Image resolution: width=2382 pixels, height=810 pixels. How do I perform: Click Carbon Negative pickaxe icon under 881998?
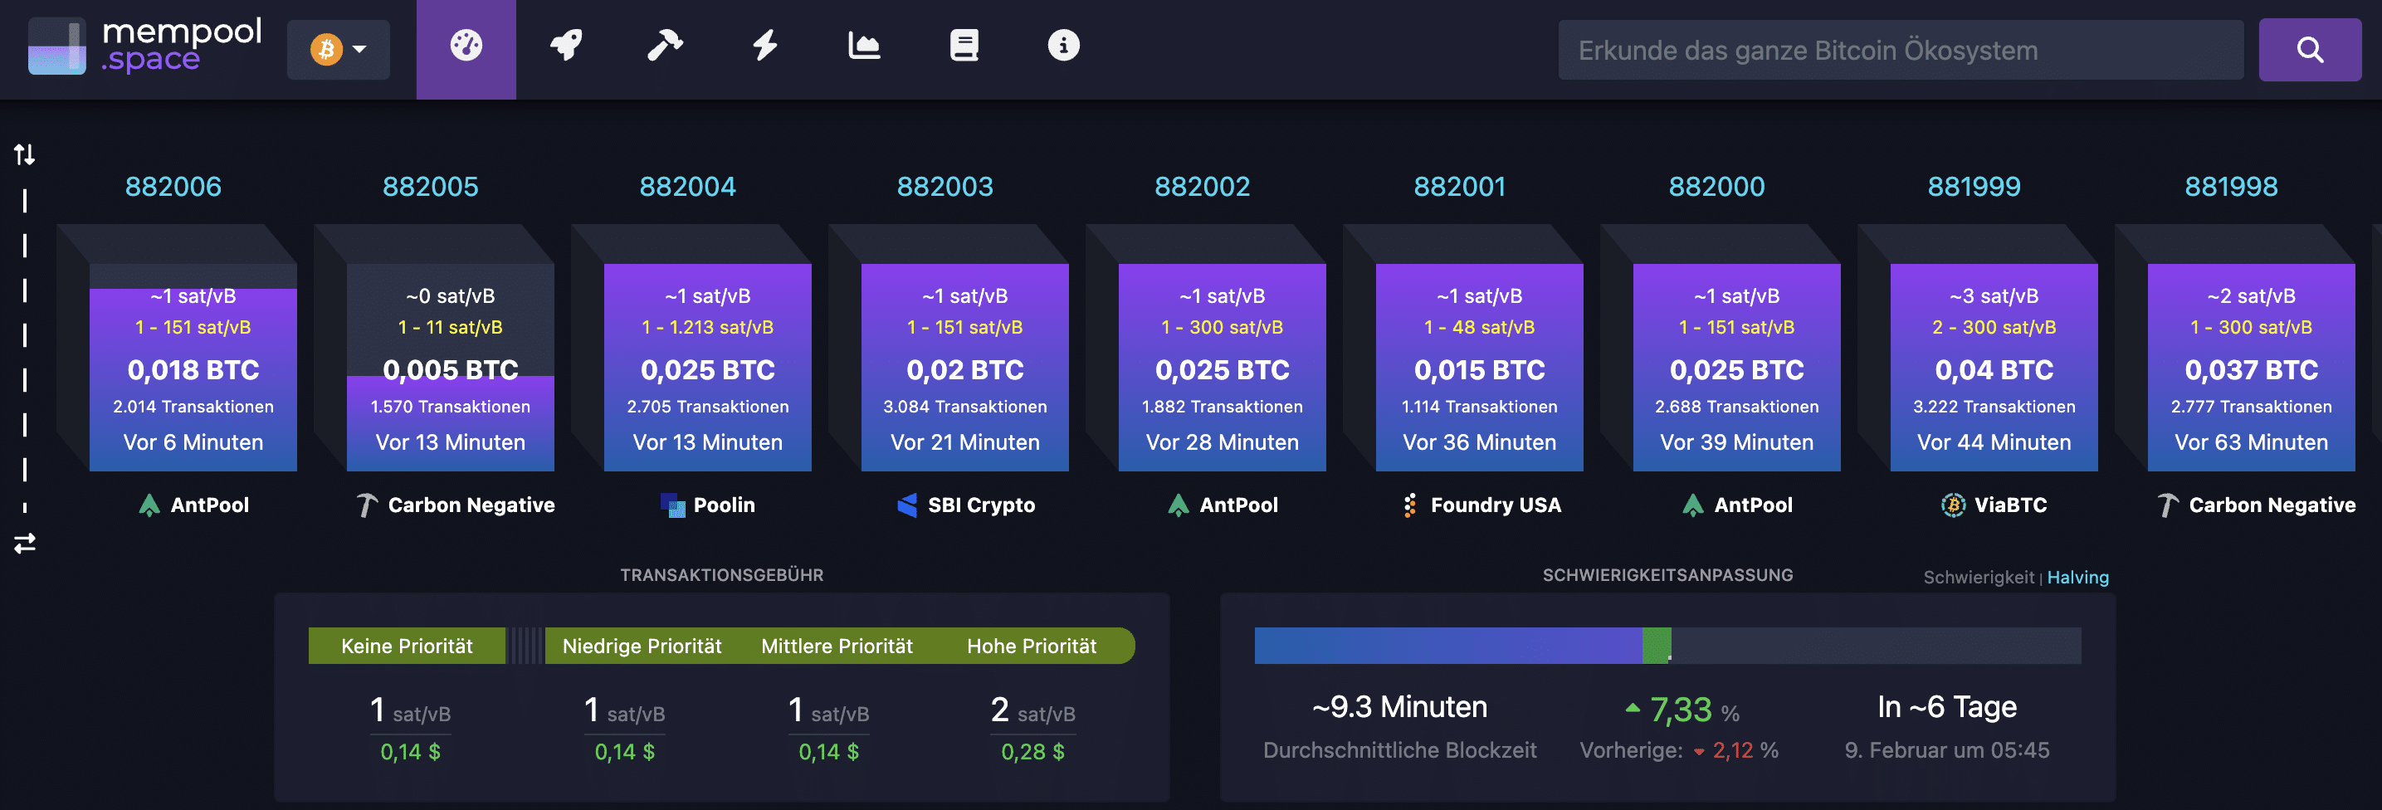[x=2169, y=505]
